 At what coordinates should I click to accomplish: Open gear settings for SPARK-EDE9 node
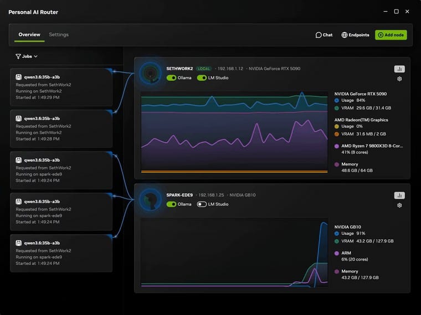(399, 205)
